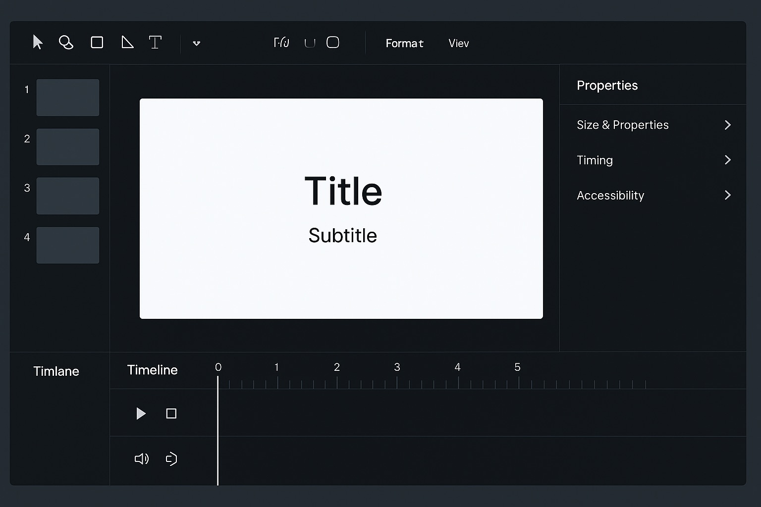Select the triangle shape tool
Image resolution: width=761 pixels, height=507 pixels.
[127, 43]
